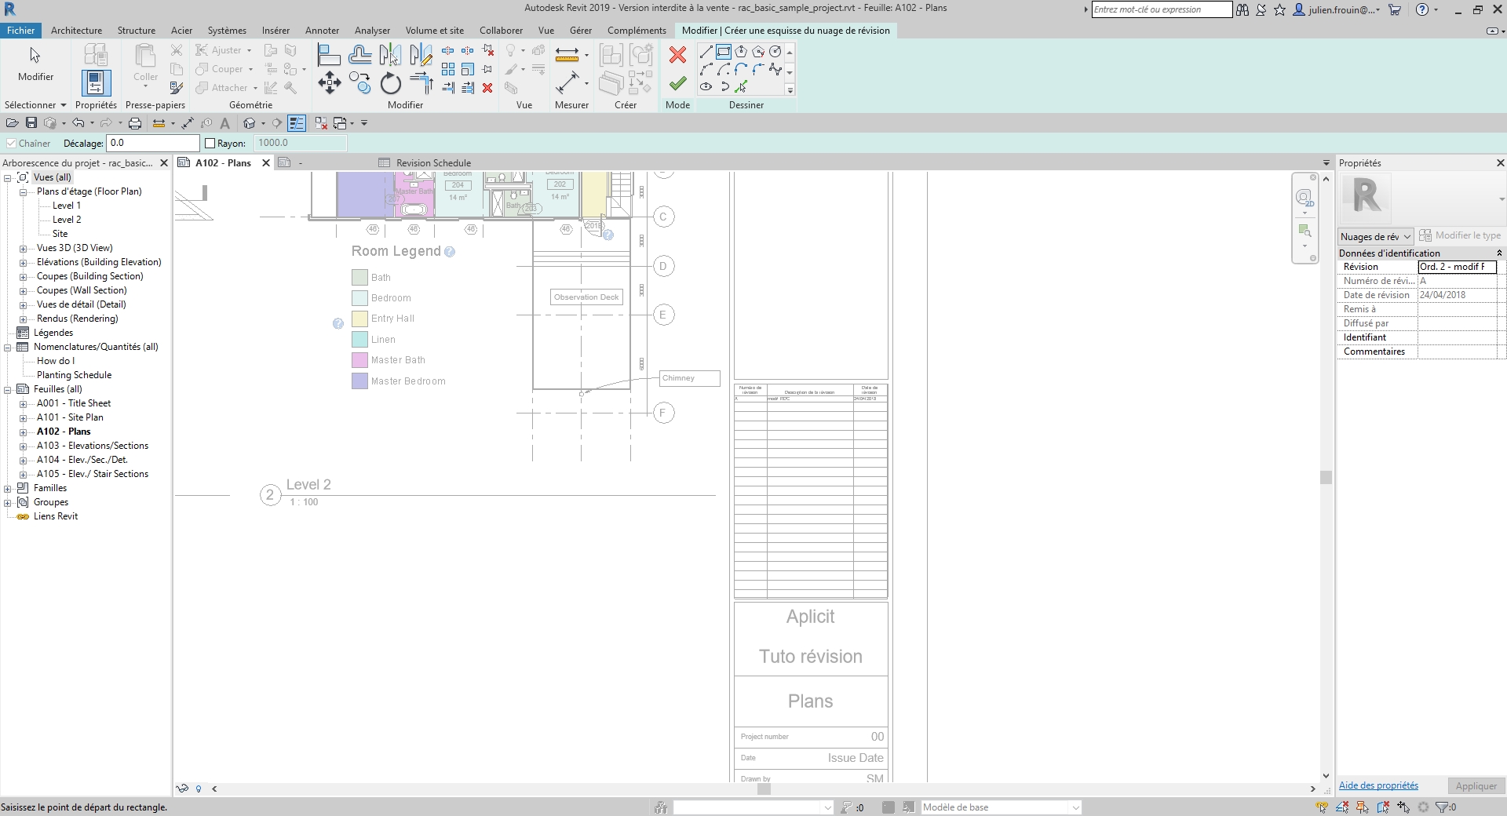
Task: Open the Aide des propriétés link
Action: [x=1378, y=785]
